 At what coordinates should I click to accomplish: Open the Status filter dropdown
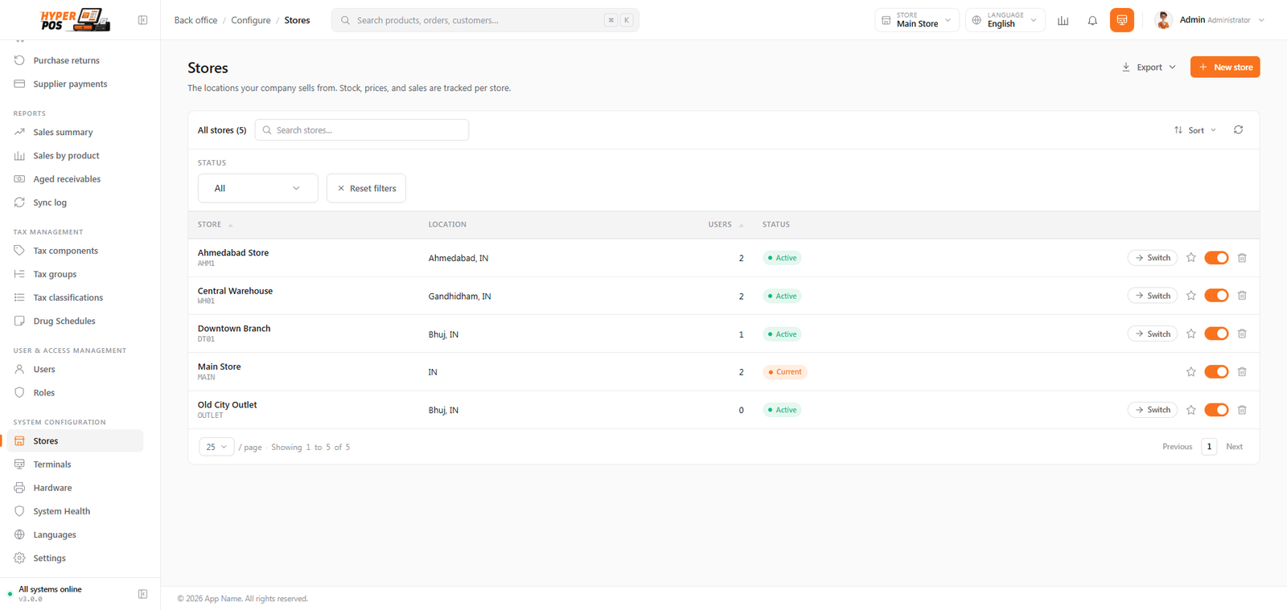pyautogui.click(x=257, y=188)
